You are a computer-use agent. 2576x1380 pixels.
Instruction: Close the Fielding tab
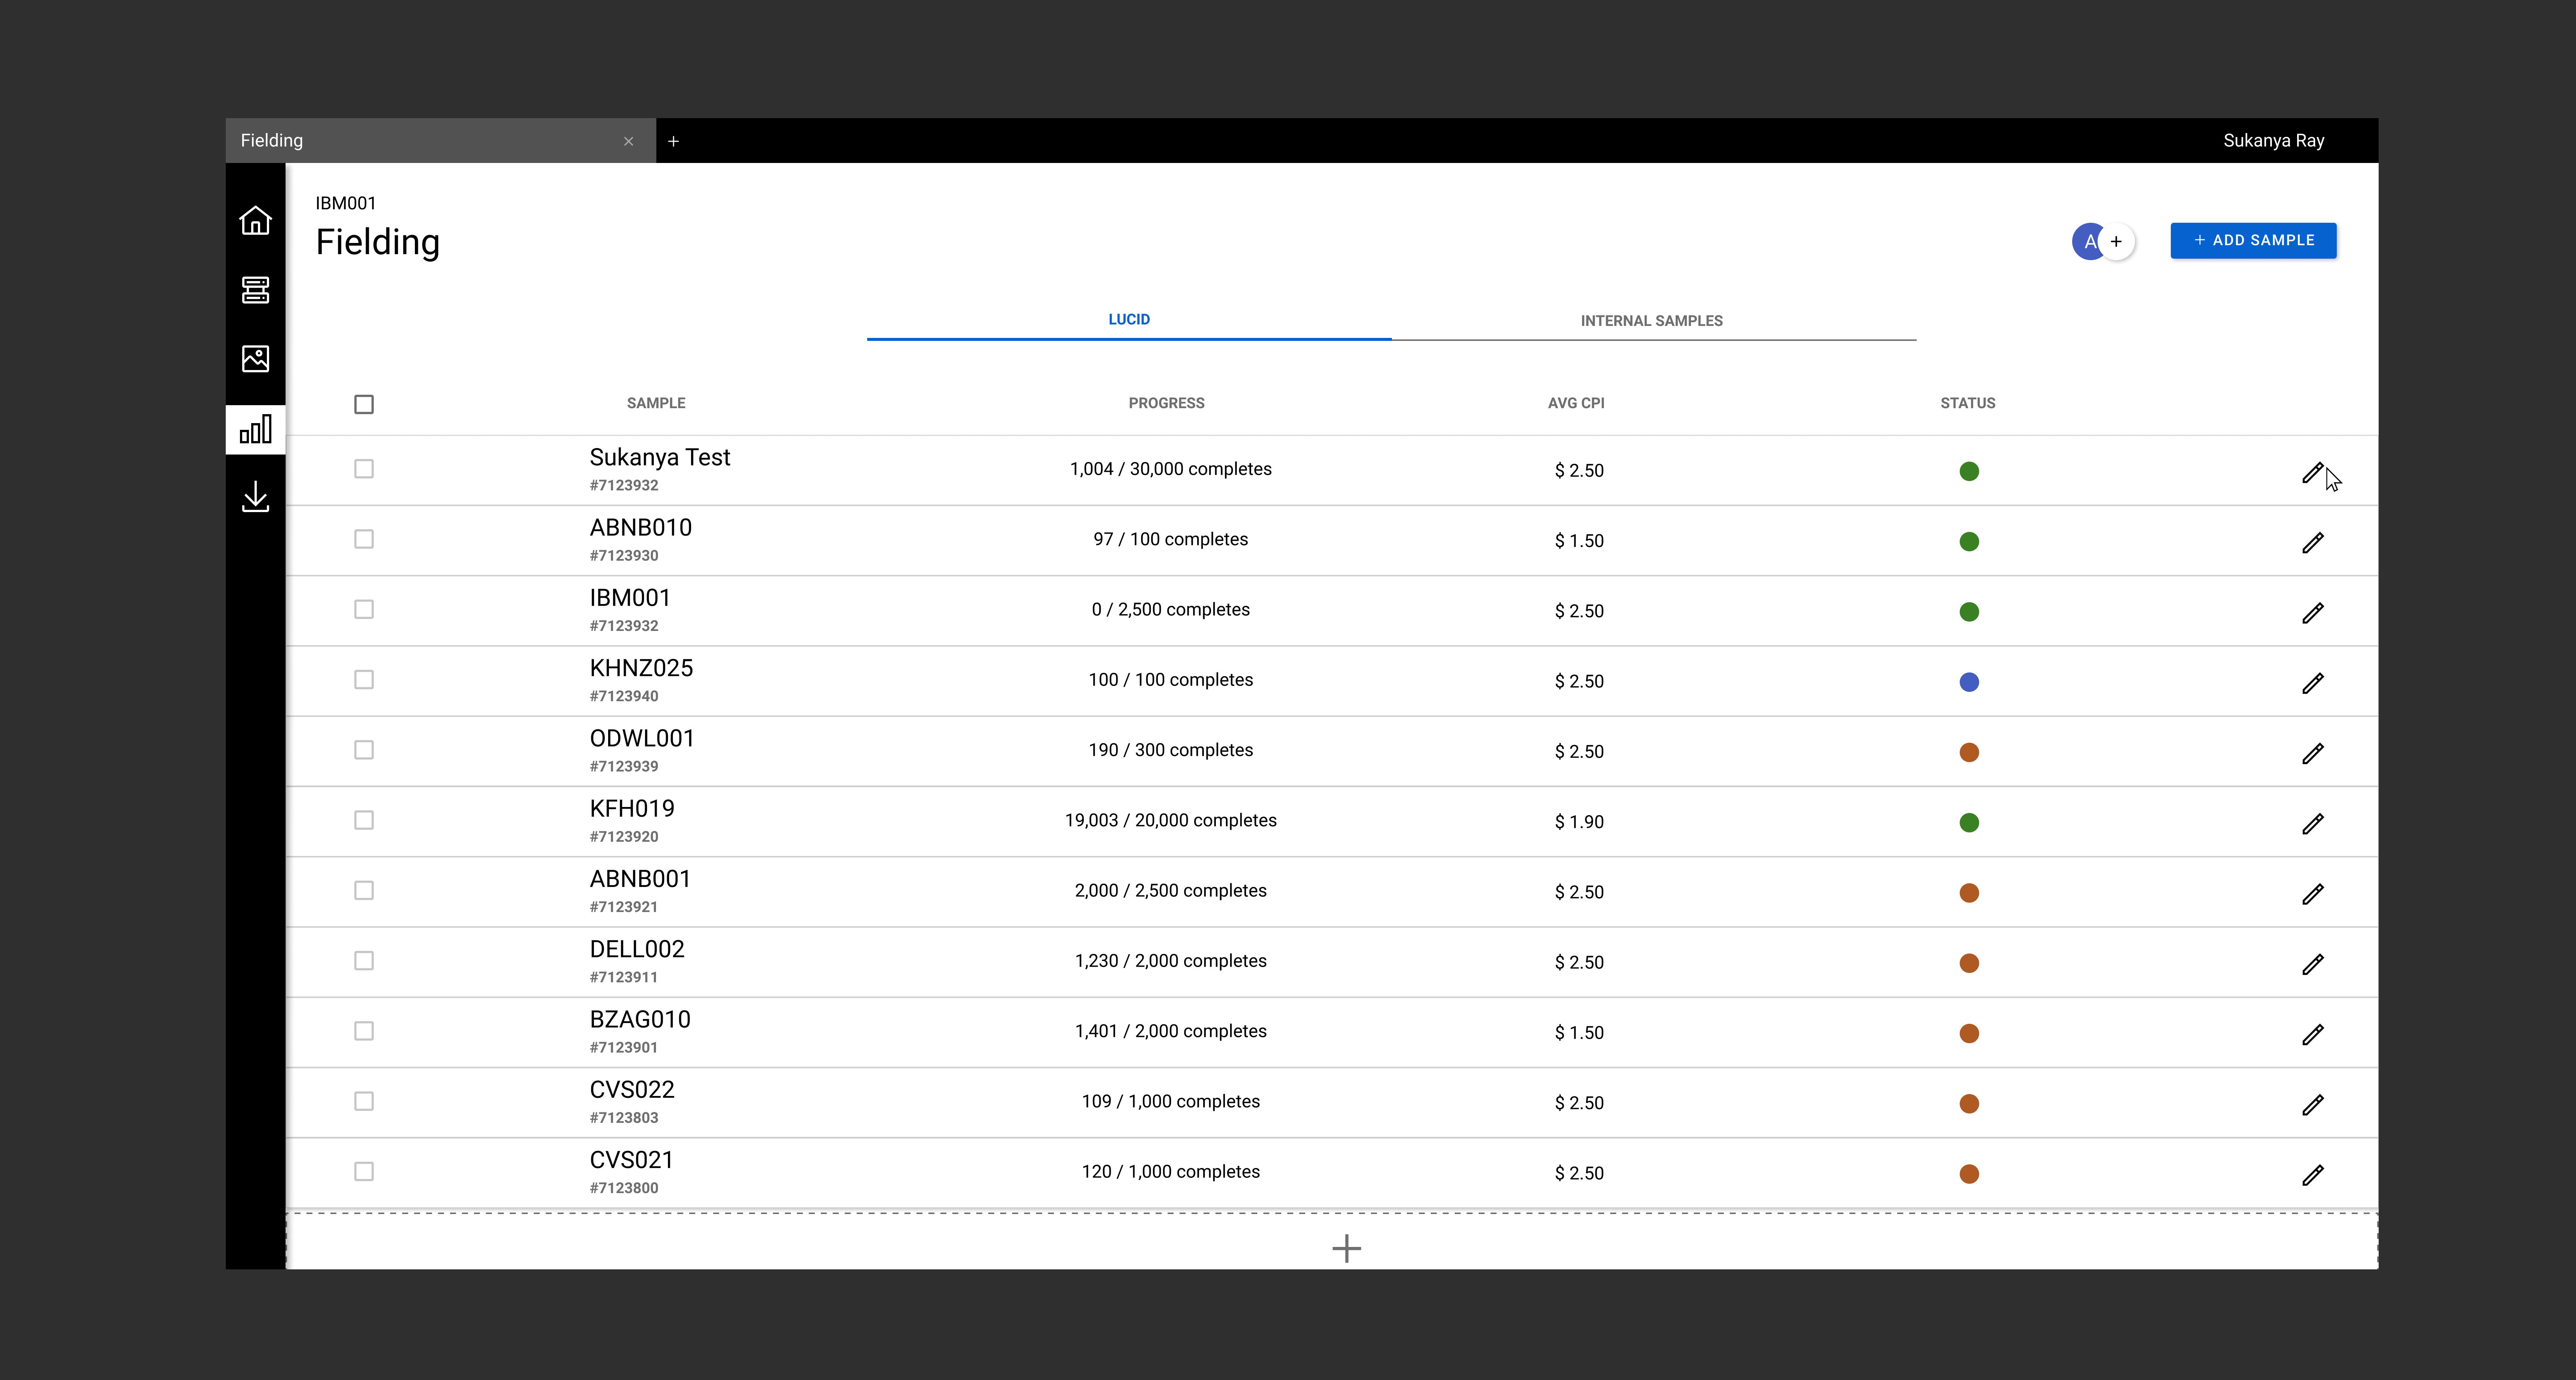pos(628,141)
